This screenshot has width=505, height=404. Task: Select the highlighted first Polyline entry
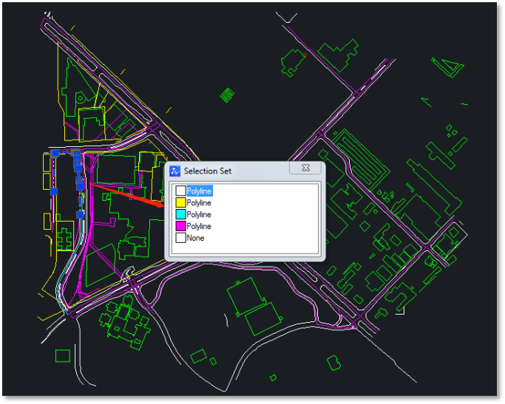click(x=199, y=191)
